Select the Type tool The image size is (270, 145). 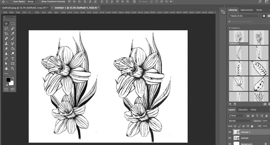click(13, 59)
